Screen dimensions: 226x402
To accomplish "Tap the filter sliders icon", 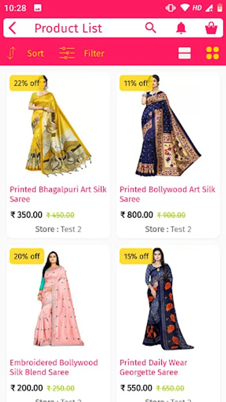I will pyautogui.click(x=67, y=53).
